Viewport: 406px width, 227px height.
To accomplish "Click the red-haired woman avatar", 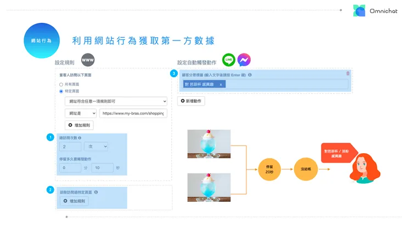I will 364,168.
